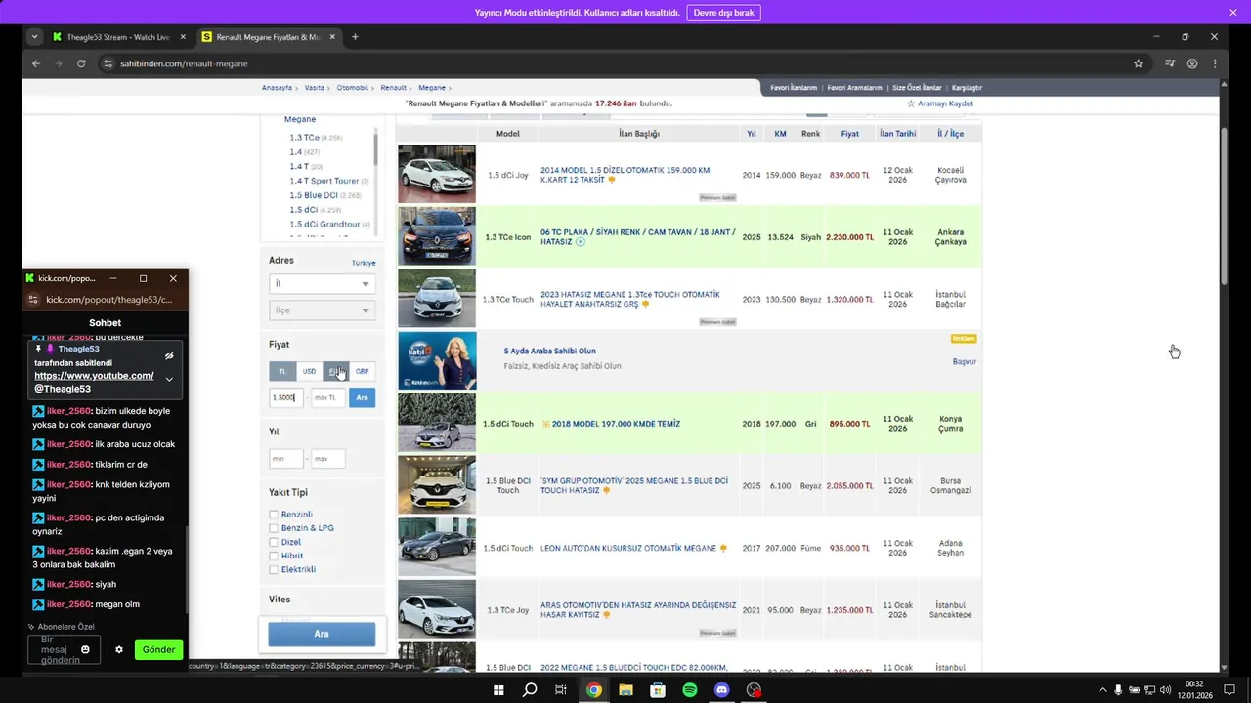Check the Benzin & LPG fuel type
This screenshot has height=703, width=1251.
(x=274, y=528)
